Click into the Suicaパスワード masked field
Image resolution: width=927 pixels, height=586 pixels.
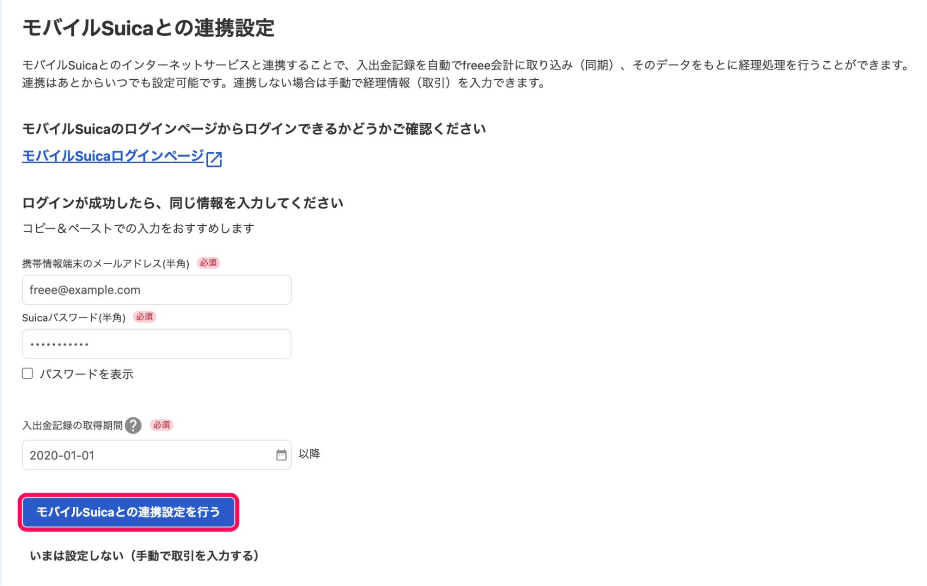156,344
